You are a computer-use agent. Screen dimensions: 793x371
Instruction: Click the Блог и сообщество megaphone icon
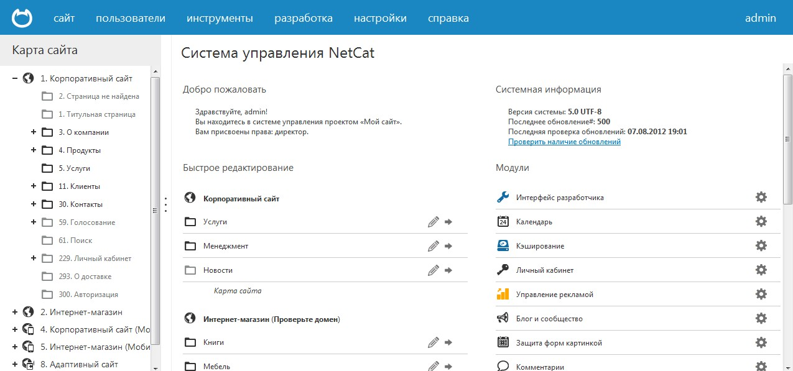504,318
